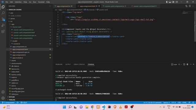Toggle primary side bar visibility
This screenshot has height=110, width=196.
click(167, 2)
